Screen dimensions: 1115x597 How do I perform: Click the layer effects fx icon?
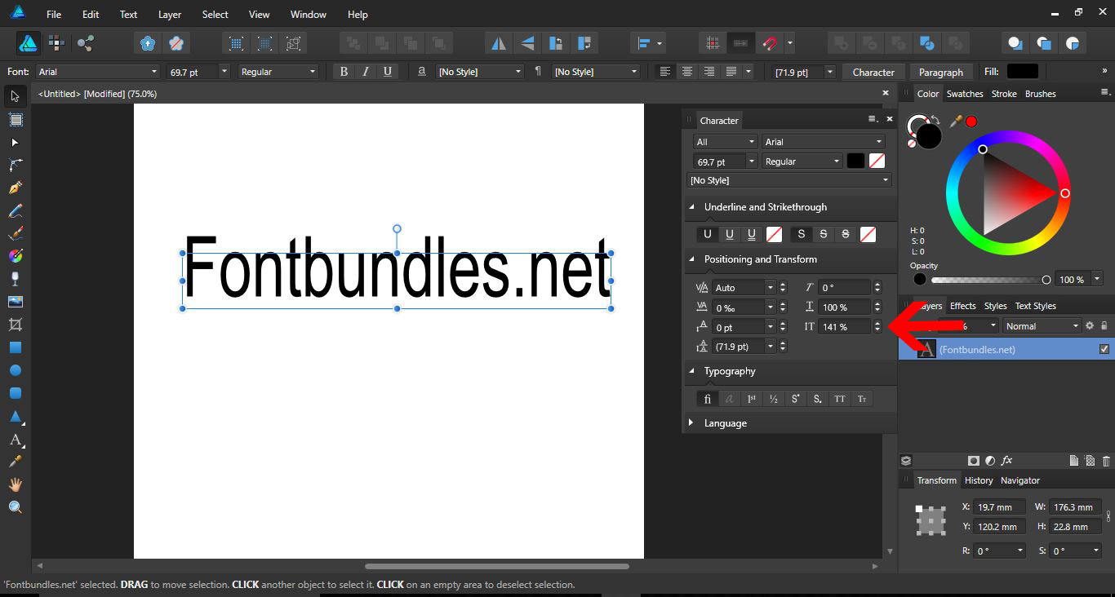pos(1007,461)
